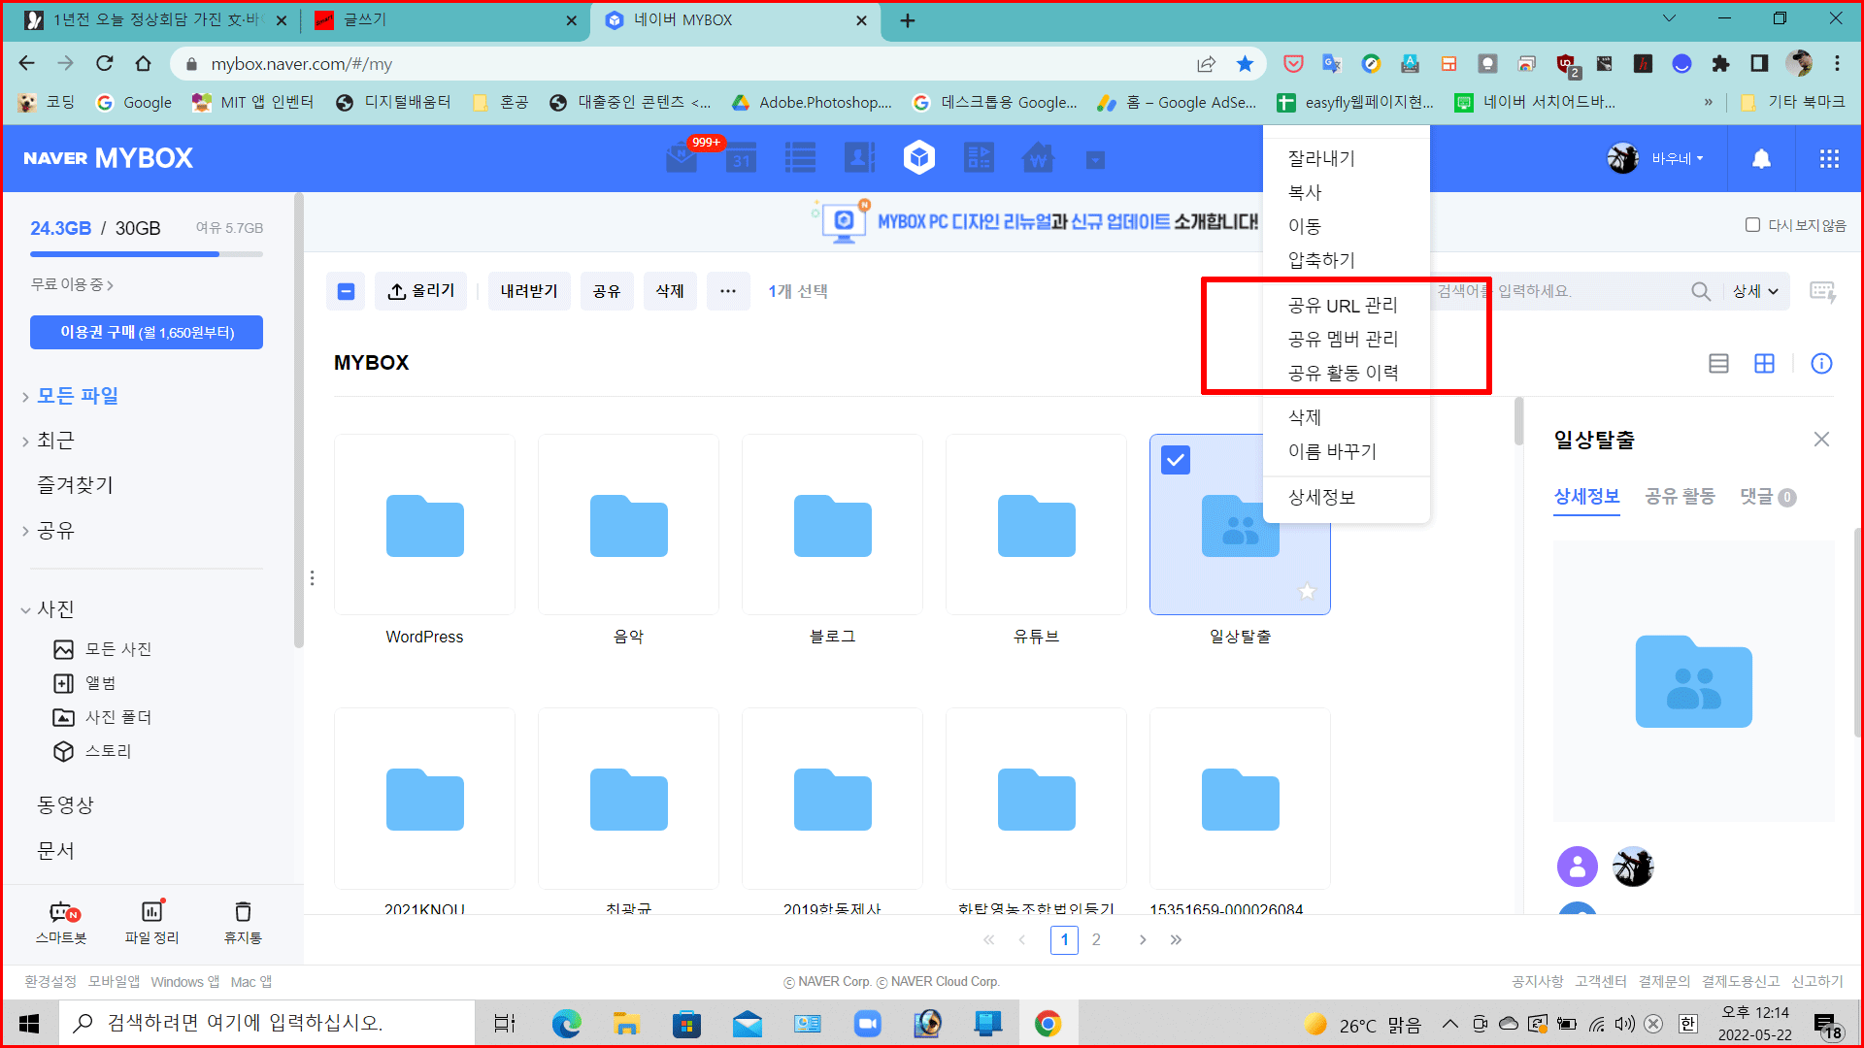Expand the 모든 파일 tree
Screen dimensions: 1864x1048
pyautogui.click(x=25, y=397)
